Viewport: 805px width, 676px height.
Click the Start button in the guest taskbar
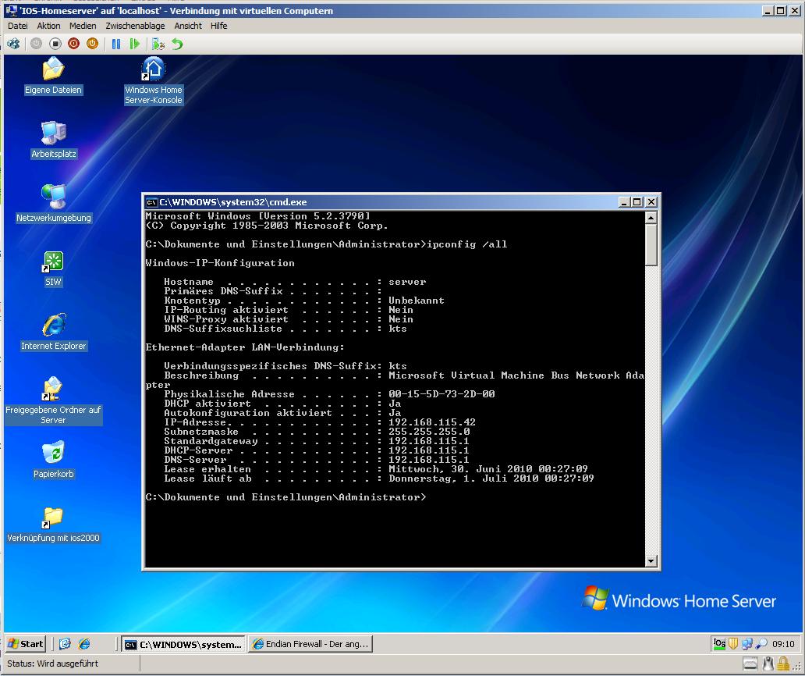26,644
